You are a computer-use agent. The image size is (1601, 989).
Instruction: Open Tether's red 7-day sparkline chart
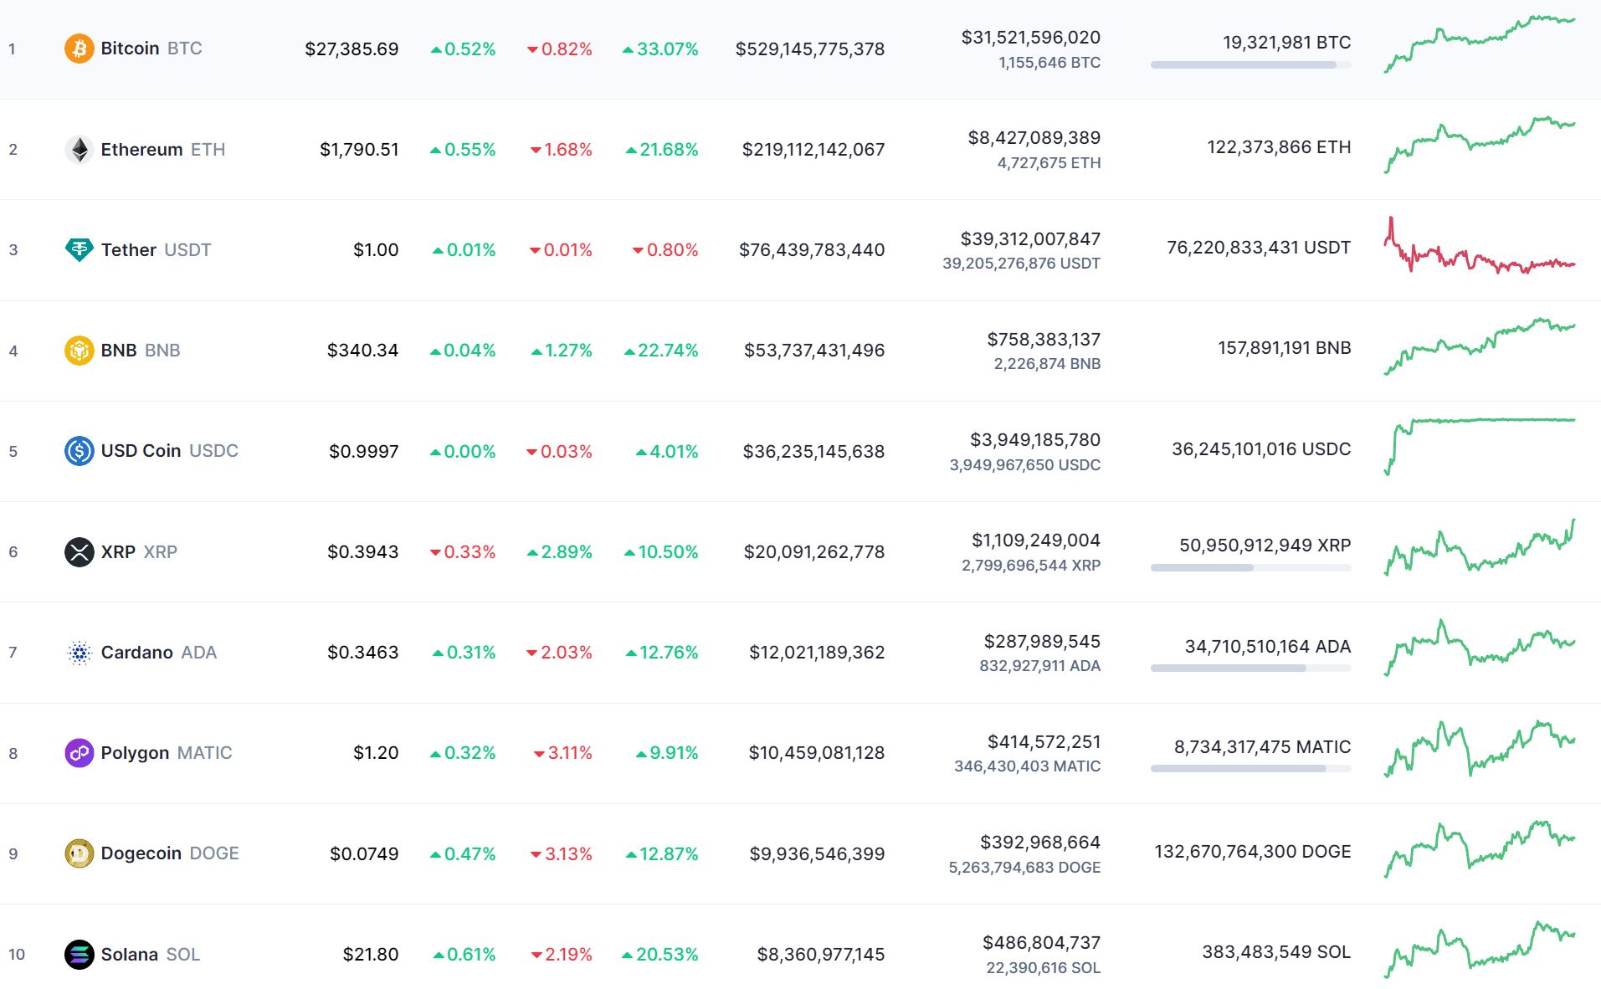[x=1479, y=248]
